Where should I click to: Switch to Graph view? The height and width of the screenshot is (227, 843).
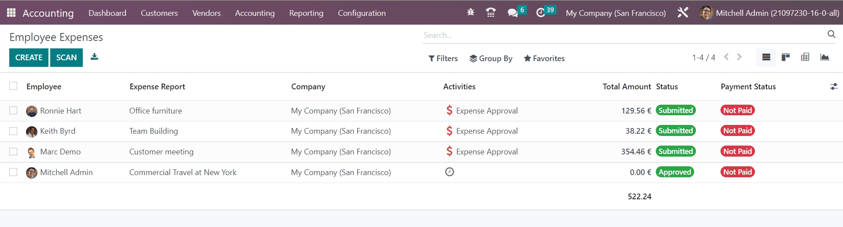825,57
